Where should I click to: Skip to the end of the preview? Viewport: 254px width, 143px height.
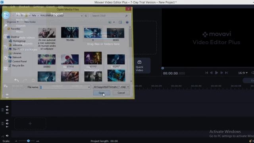[227, 73]
